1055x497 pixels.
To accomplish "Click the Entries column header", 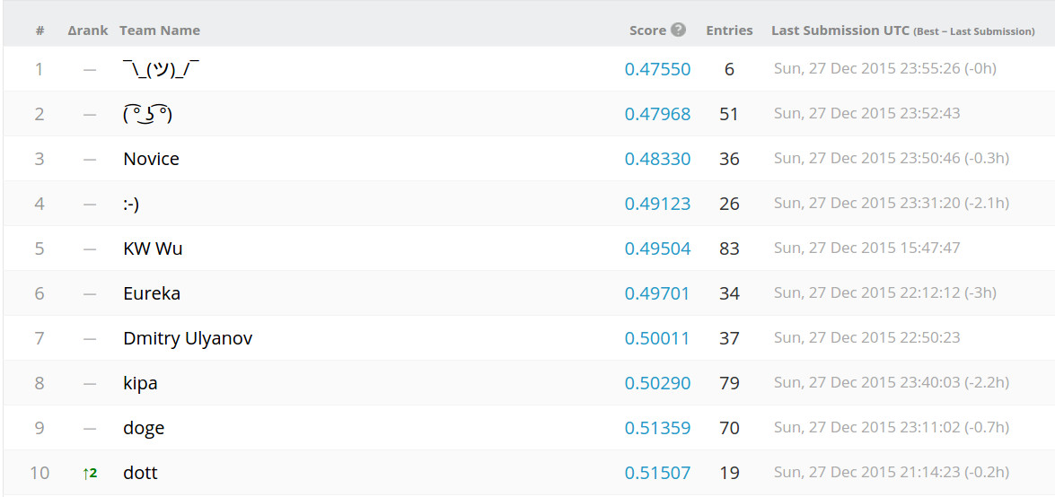I will point(729,31).
